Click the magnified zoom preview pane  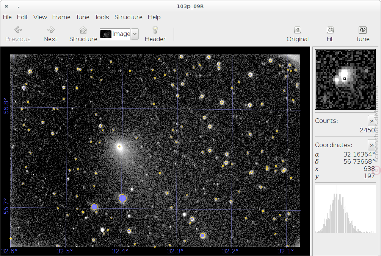(x=345, y=79)
